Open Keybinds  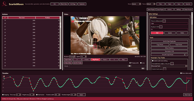click(82, 4)
